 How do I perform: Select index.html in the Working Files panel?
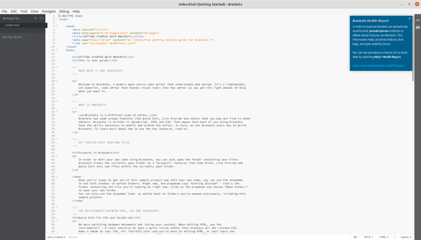tap(13, 25)
